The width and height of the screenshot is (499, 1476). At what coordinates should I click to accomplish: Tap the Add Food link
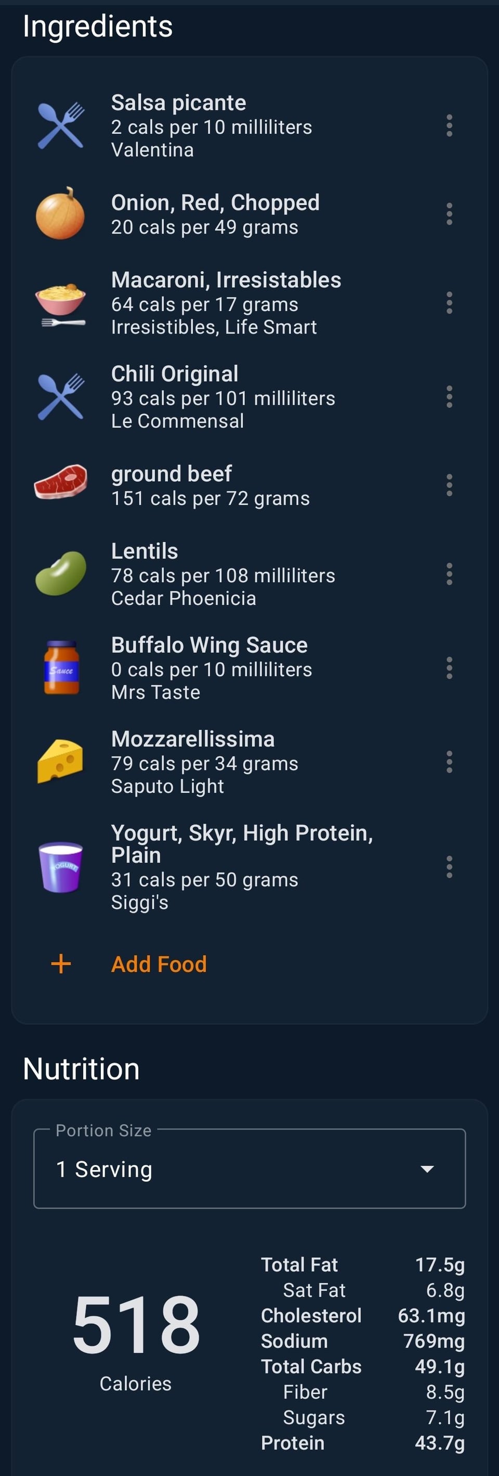(159, 965)
